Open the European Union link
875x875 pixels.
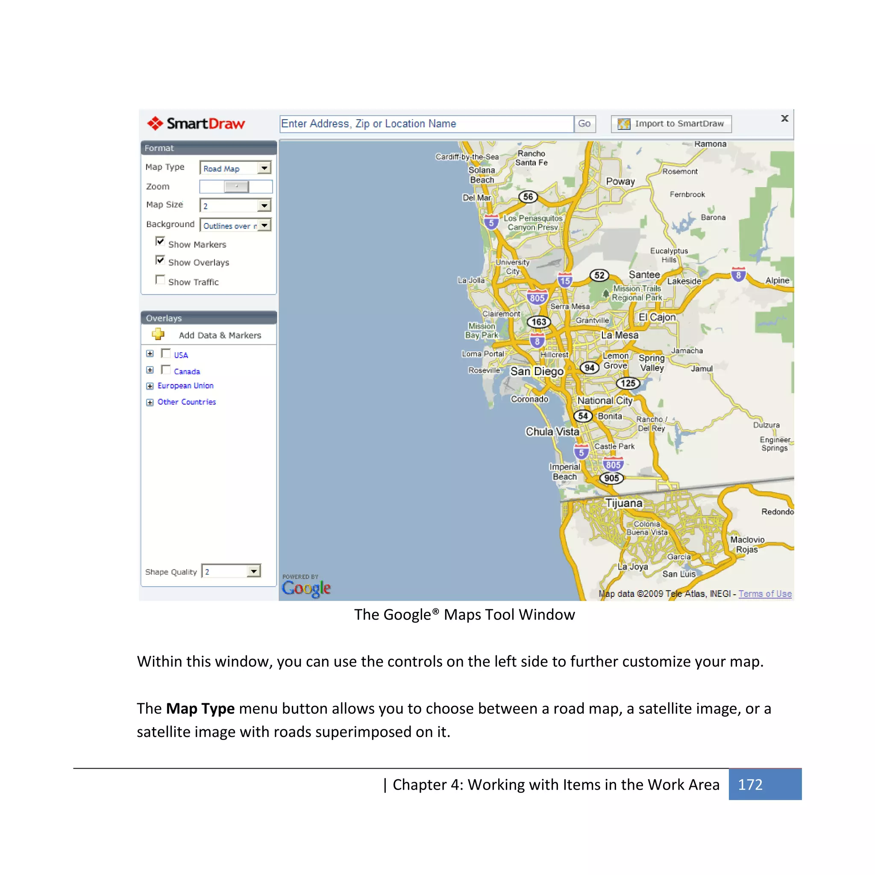click(x=185, y=385)
